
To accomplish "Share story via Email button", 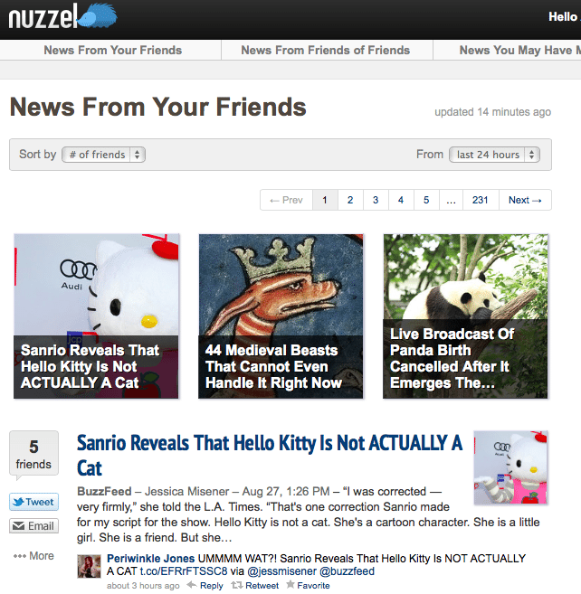I will (33, 526).
